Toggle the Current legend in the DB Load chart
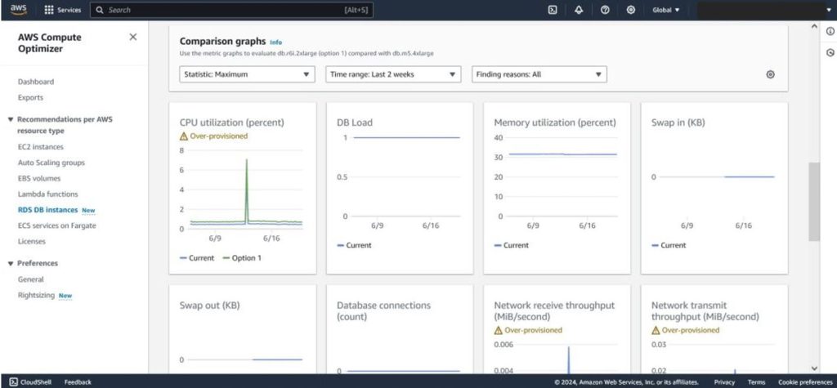837x388 pixels. [354, 245]
